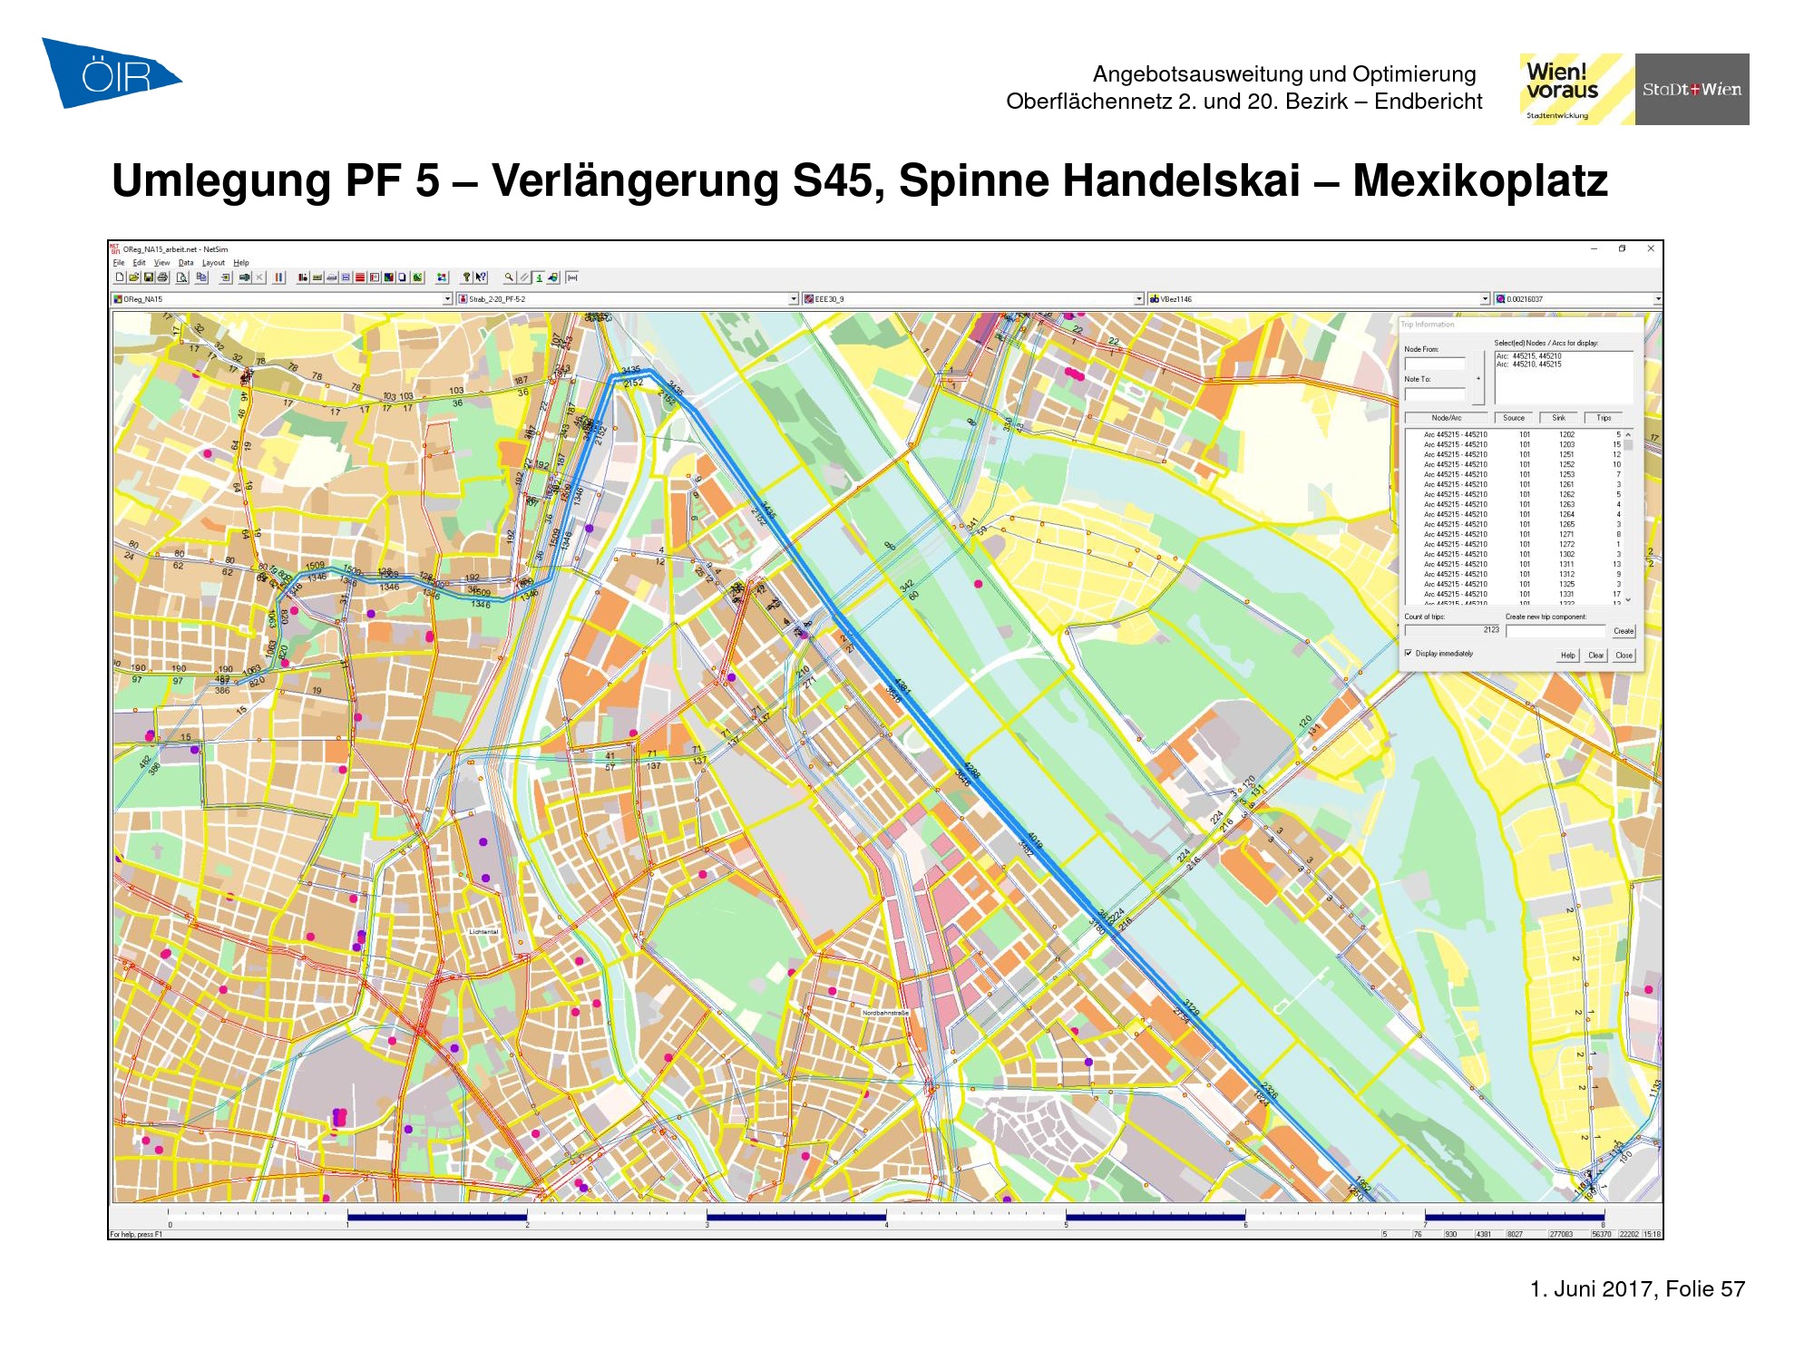The image size is (1814, 1360).
Task: Click the orange pause bars icon
Action: tap(278, 277)
